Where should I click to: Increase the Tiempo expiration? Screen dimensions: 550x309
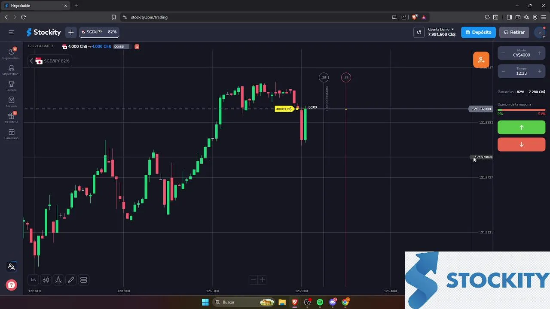tap(539, 71)
